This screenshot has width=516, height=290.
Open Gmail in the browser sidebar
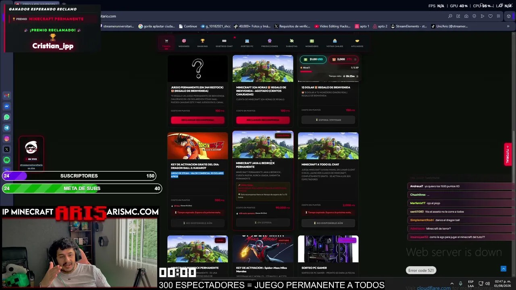6,95
